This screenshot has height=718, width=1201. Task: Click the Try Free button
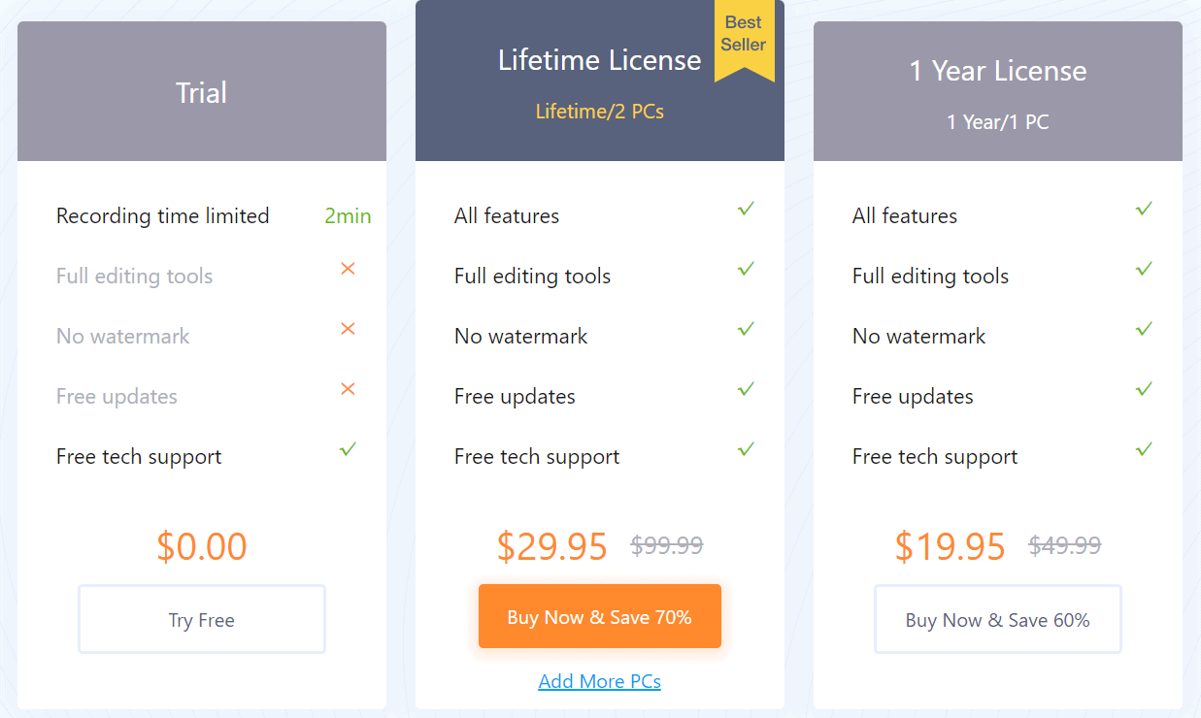pos(201,619)
